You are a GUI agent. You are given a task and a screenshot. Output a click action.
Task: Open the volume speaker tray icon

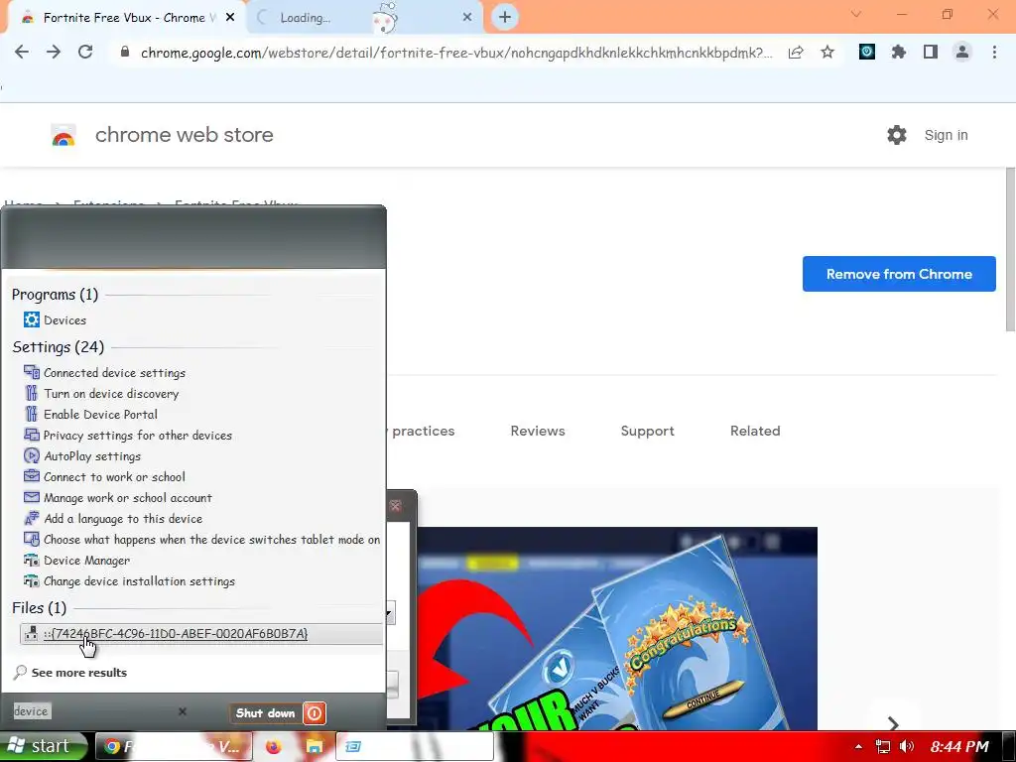point(907,746)
